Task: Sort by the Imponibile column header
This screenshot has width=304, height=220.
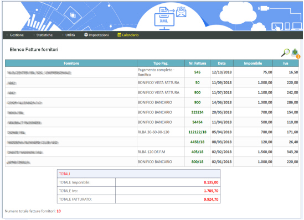Action: click(x=253, y=63)
